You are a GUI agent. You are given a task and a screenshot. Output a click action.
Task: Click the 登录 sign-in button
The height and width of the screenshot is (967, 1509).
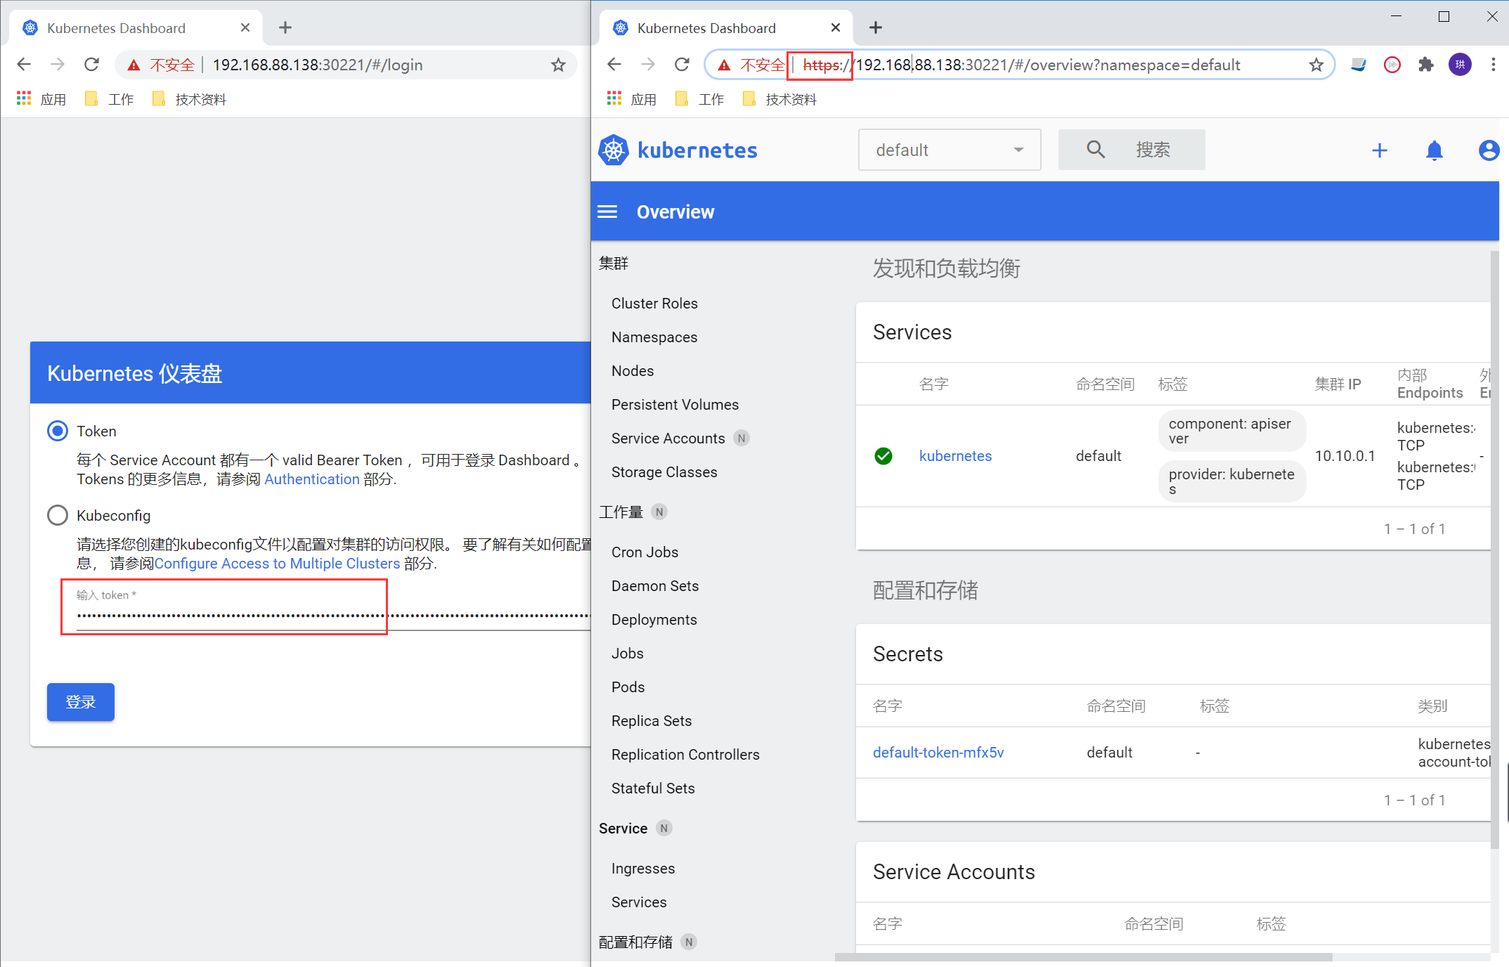(81, 702)
